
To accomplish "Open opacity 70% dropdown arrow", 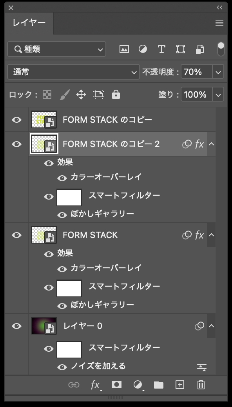I will (x=218, y=72).
